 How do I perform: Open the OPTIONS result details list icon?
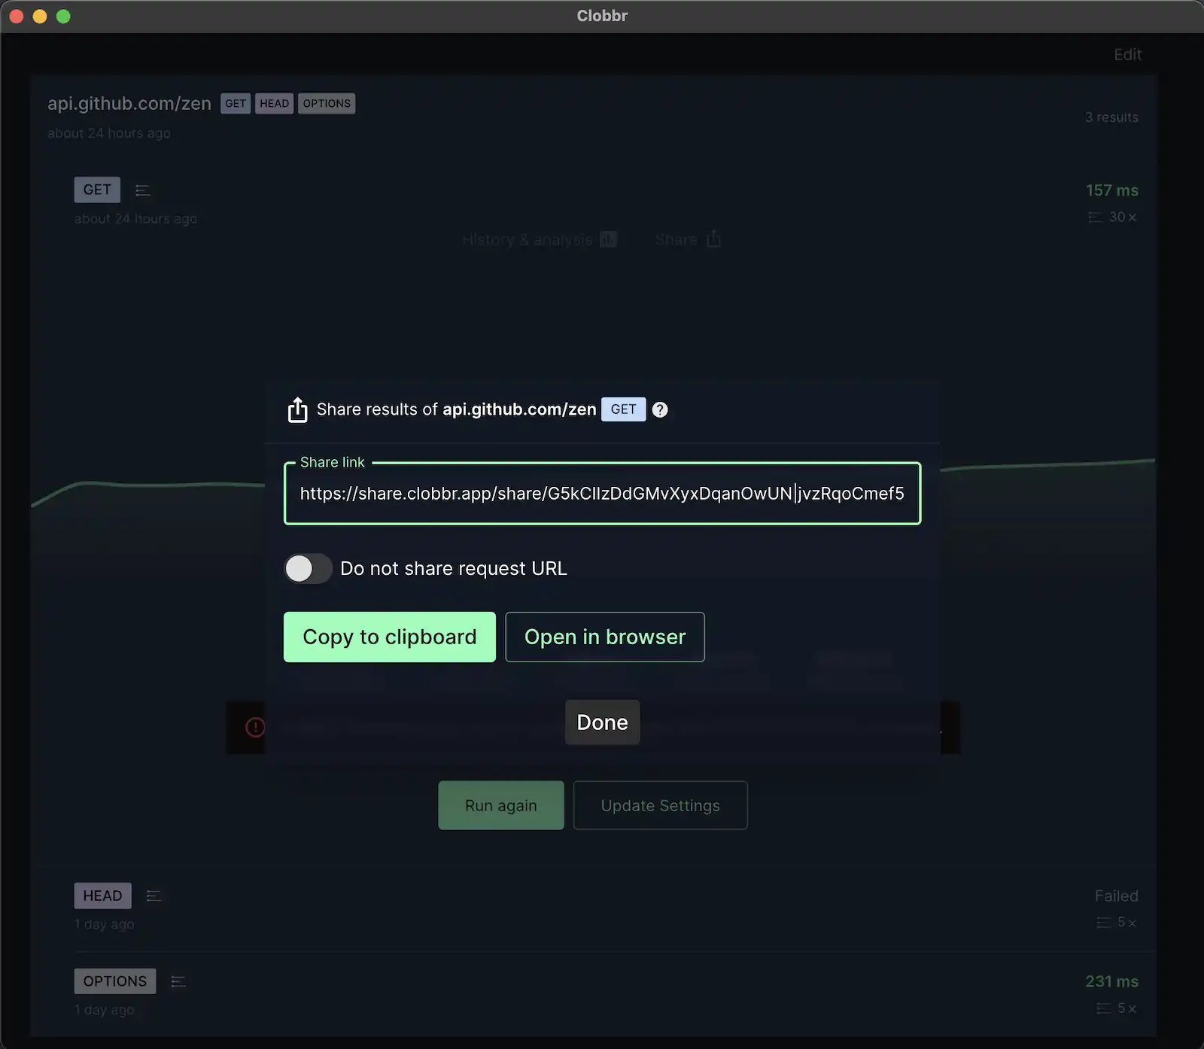pos(178,981)
